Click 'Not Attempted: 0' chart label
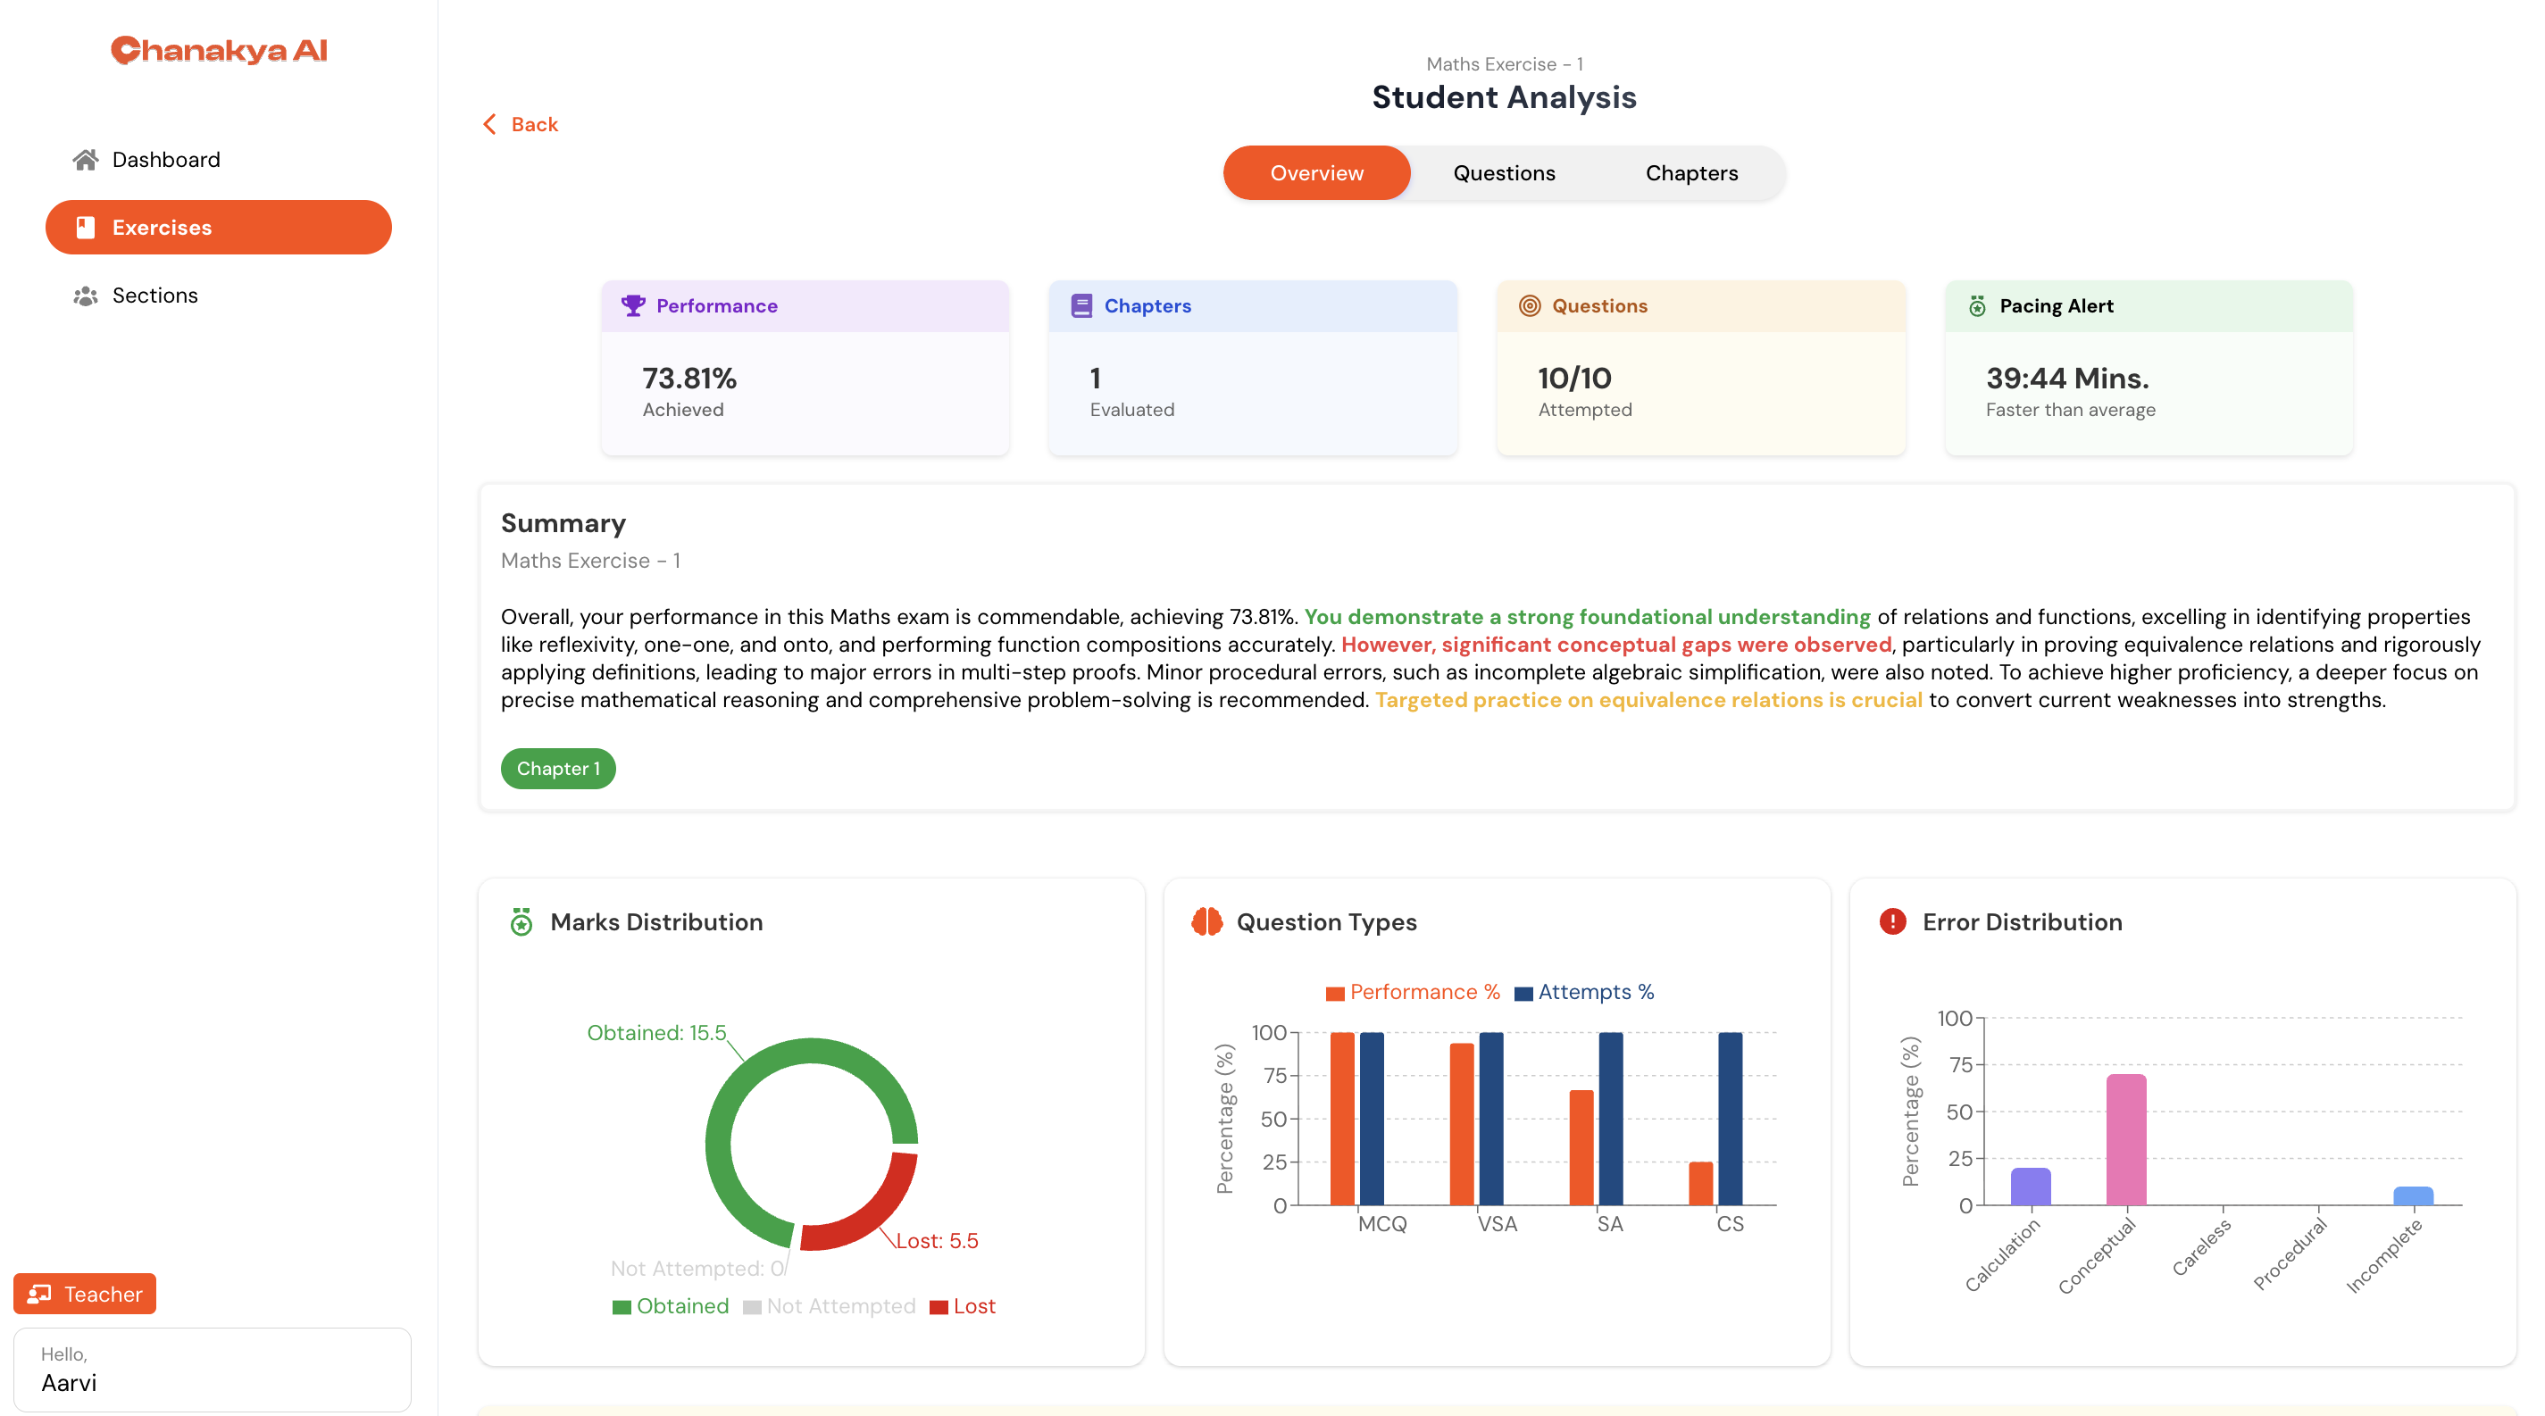Viewport: 2545px width, 1416px height. point(697,1269)
